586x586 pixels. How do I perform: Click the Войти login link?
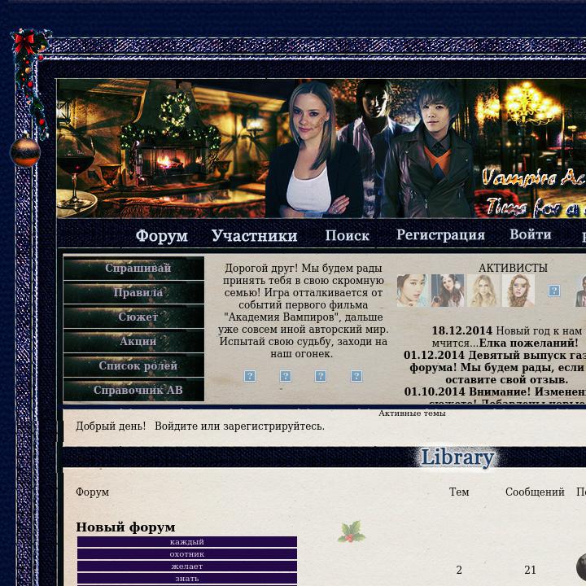click(x=531, y=234)
